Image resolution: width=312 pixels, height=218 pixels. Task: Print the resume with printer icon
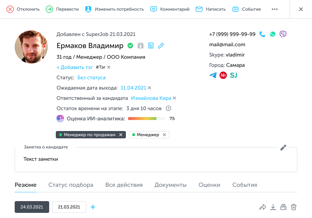[x=283, y=207]
